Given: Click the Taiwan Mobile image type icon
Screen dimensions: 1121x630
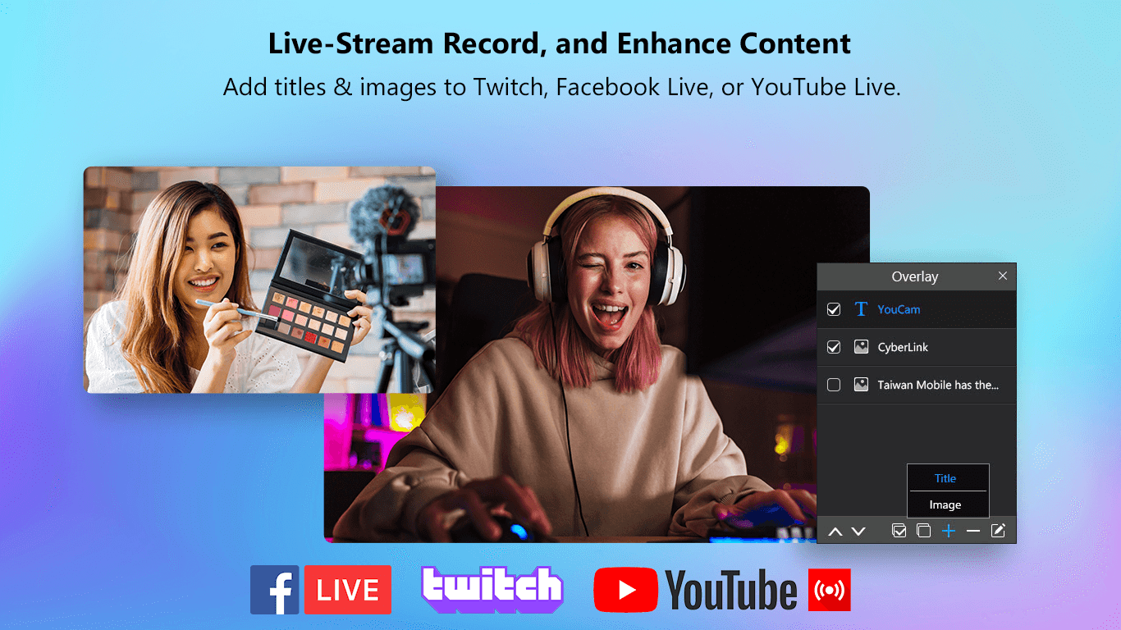Looking at the screenshot, I should coord(861,385).
